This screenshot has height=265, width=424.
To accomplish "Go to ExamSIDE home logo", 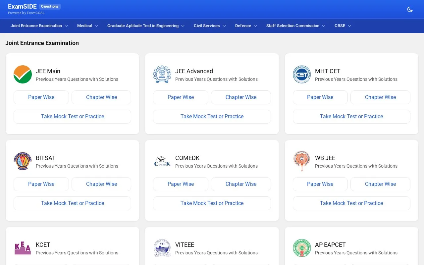I will click(x=22, y=7).
